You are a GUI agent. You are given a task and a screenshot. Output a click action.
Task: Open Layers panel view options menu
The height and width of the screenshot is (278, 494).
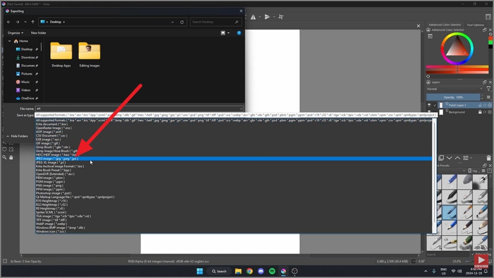tap(489, 97)
